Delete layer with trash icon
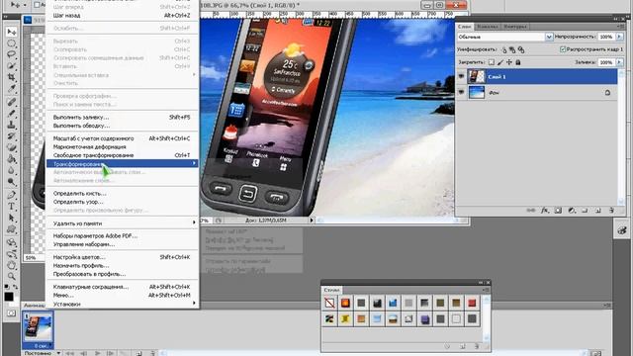 click(611, 211)
